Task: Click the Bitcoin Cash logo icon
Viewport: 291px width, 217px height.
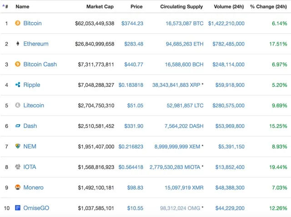Action: point(18,64)
